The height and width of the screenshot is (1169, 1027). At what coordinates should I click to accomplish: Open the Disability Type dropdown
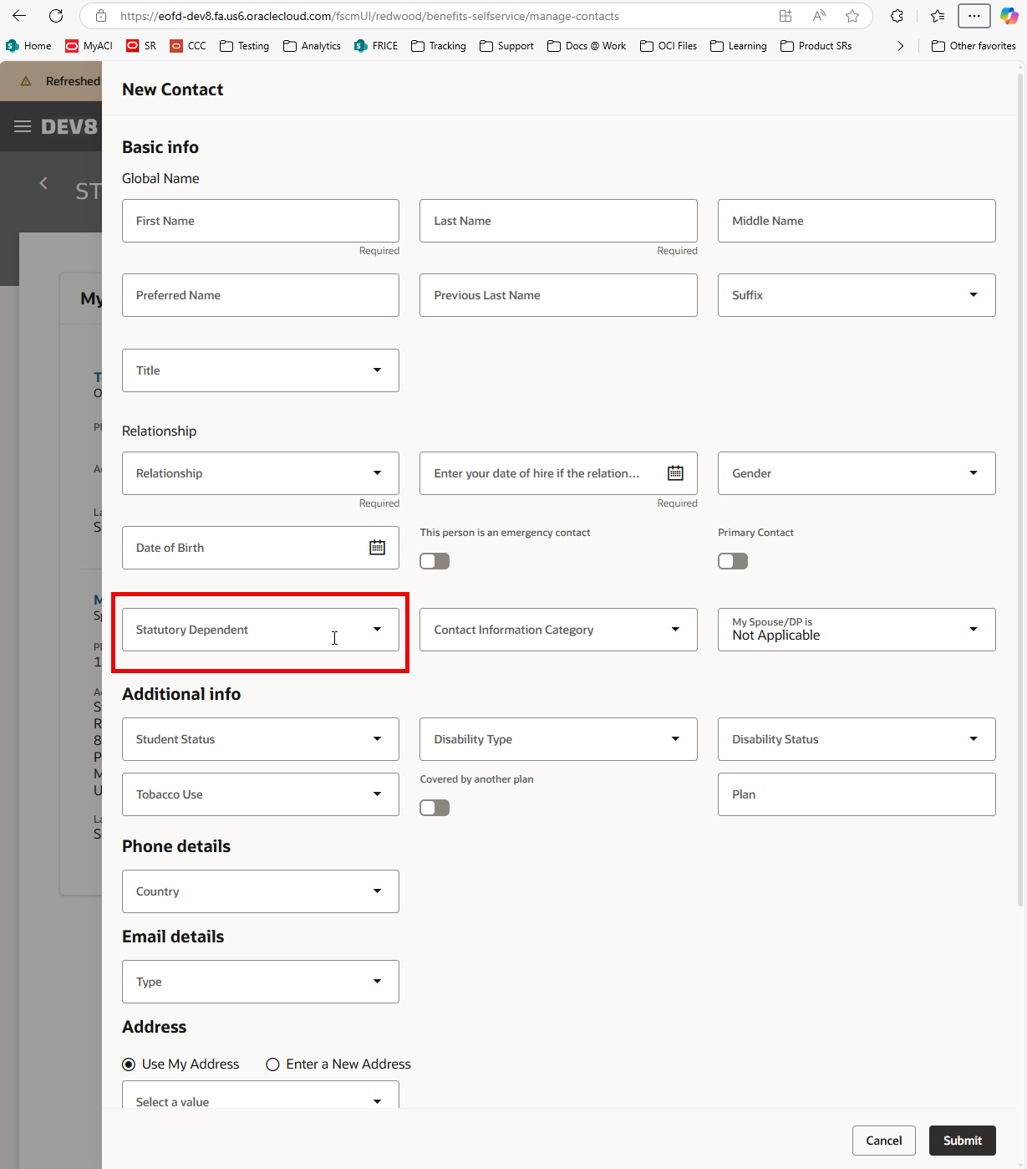click(x=558, y=739)
